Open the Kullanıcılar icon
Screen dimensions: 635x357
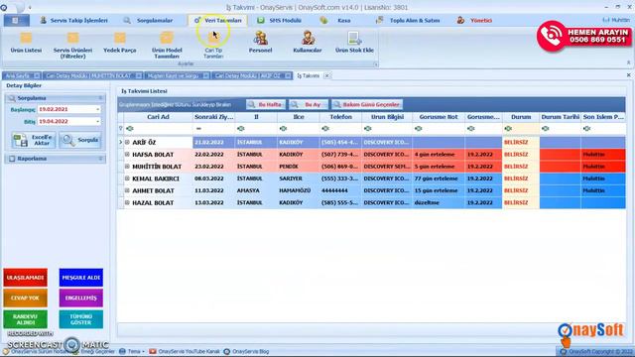[x=308, y=43]
